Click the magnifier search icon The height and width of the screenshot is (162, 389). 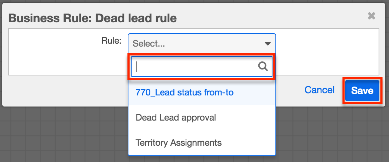pos(262,67)
